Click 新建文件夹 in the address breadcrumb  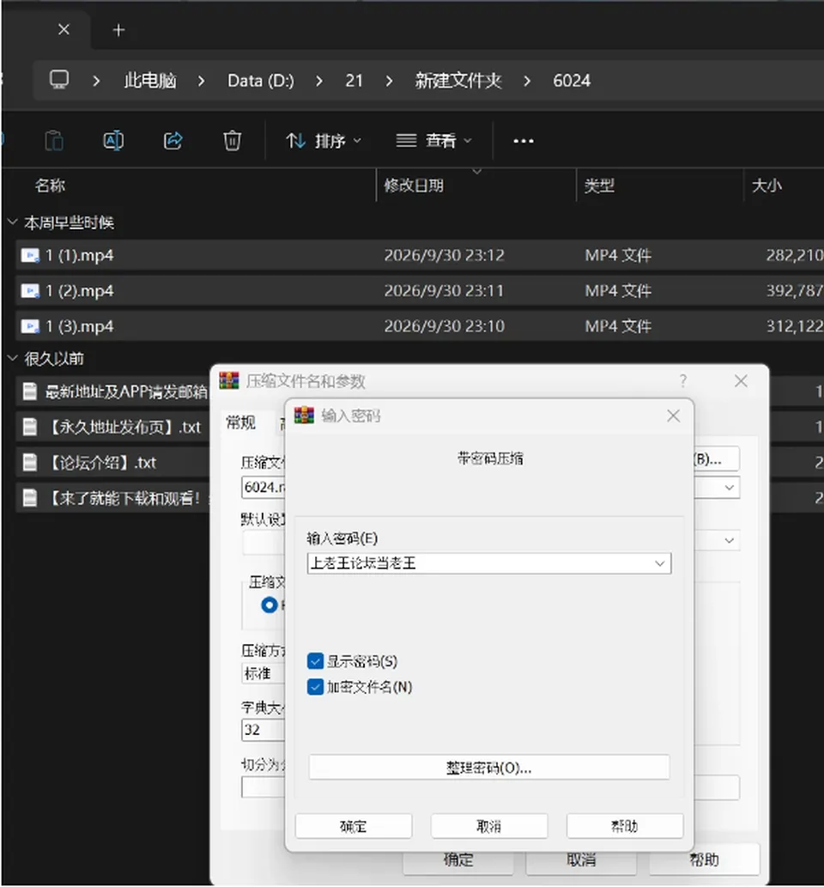click(x=458, y=81)
